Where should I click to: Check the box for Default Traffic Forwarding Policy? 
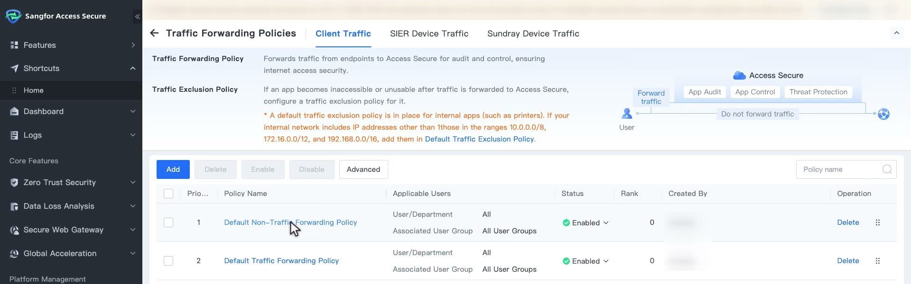[168, 261]
